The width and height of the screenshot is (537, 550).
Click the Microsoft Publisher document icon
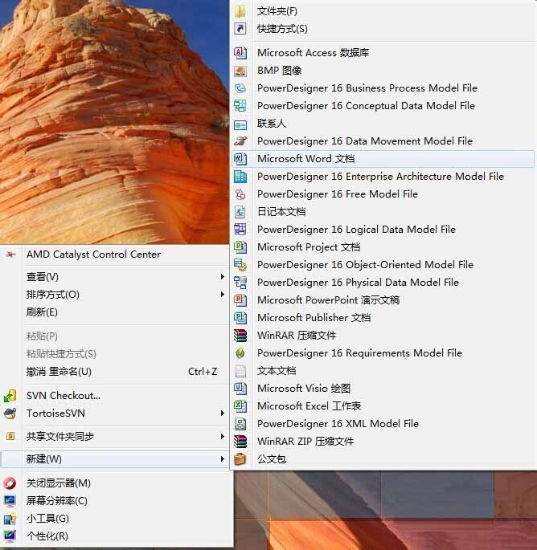click(x=240, y=318)
